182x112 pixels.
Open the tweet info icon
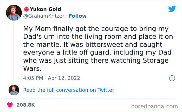[x=172, y=78]
